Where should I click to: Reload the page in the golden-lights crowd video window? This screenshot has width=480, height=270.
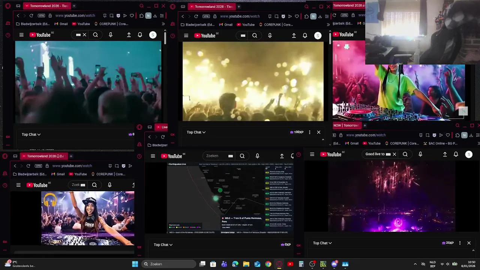pos(196,16)
